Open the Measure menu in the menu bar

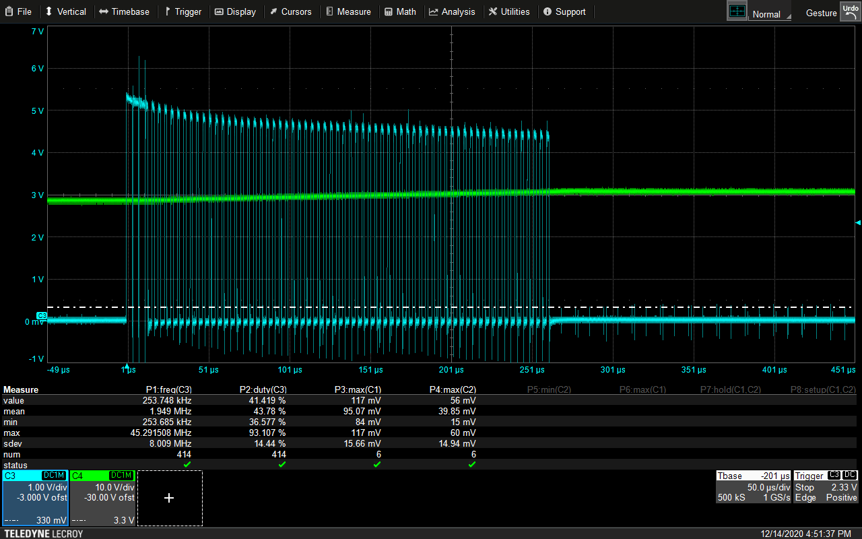click(x=348, y=11)
